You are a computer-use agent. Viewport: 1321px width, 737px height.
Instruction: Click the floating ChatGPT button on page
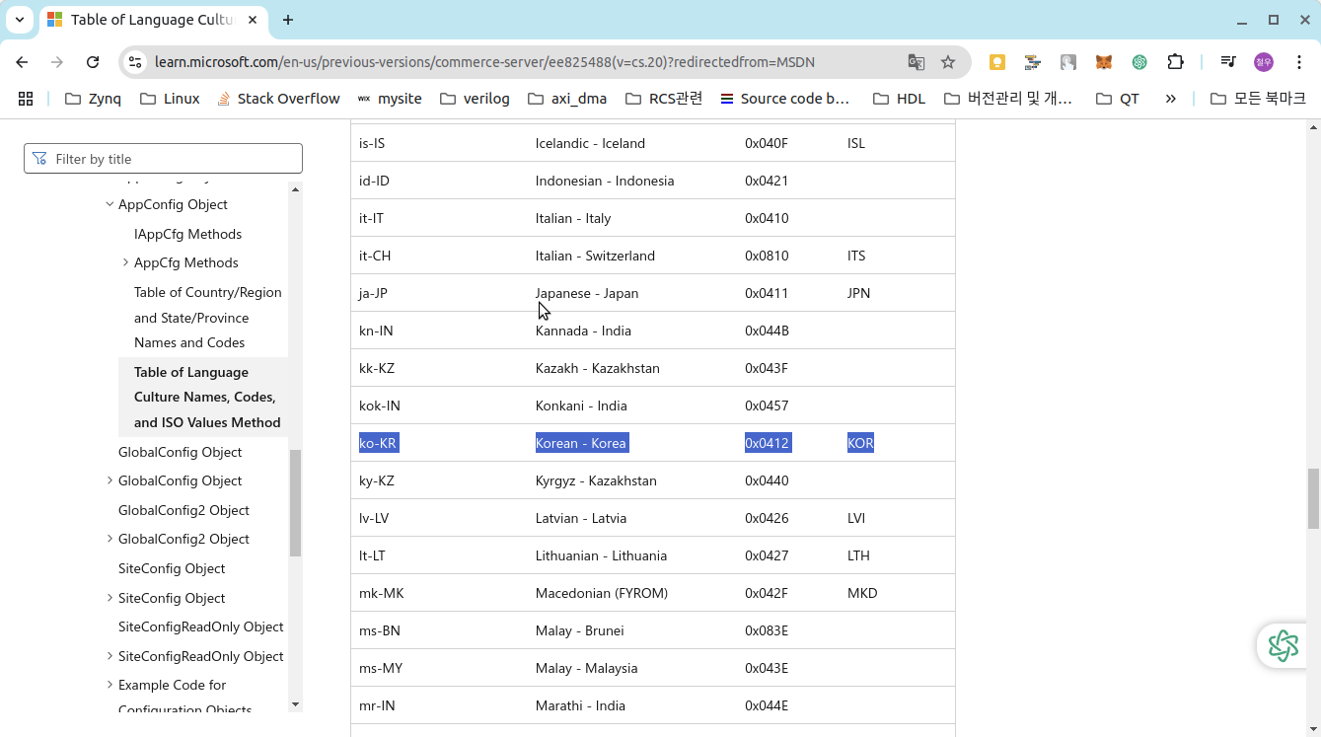click(1283, 645)
